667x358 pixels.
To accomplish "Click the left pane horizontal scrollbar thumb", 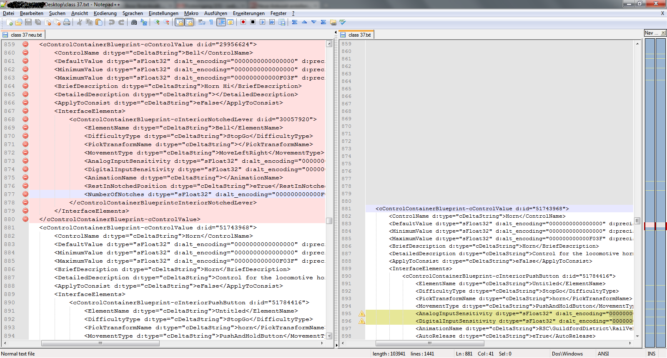I will [100, 343].
